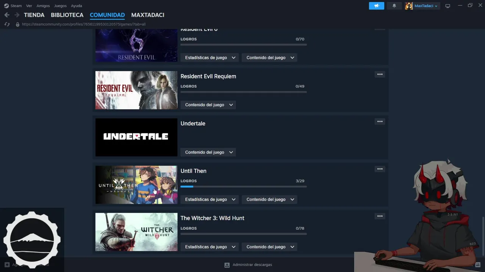Open the notifications bell
Image resolution: width=485 pixels, height=272 pixels.
pos(394,6)
